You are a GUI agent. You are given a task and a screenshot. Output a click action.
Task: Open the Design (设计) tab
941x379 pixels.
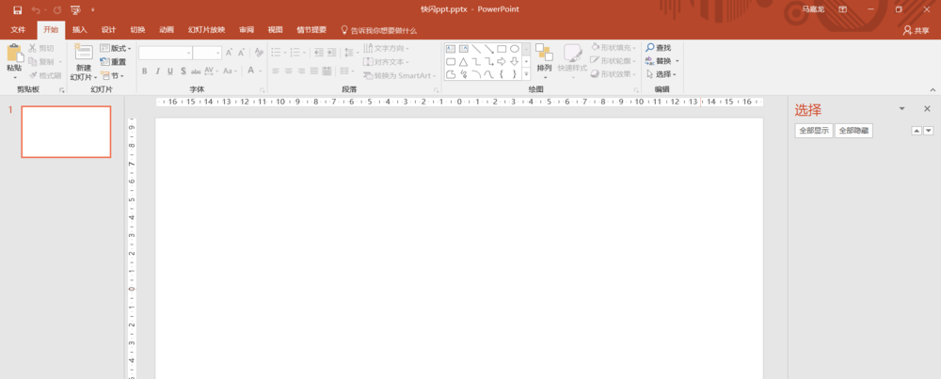(108, 30)
